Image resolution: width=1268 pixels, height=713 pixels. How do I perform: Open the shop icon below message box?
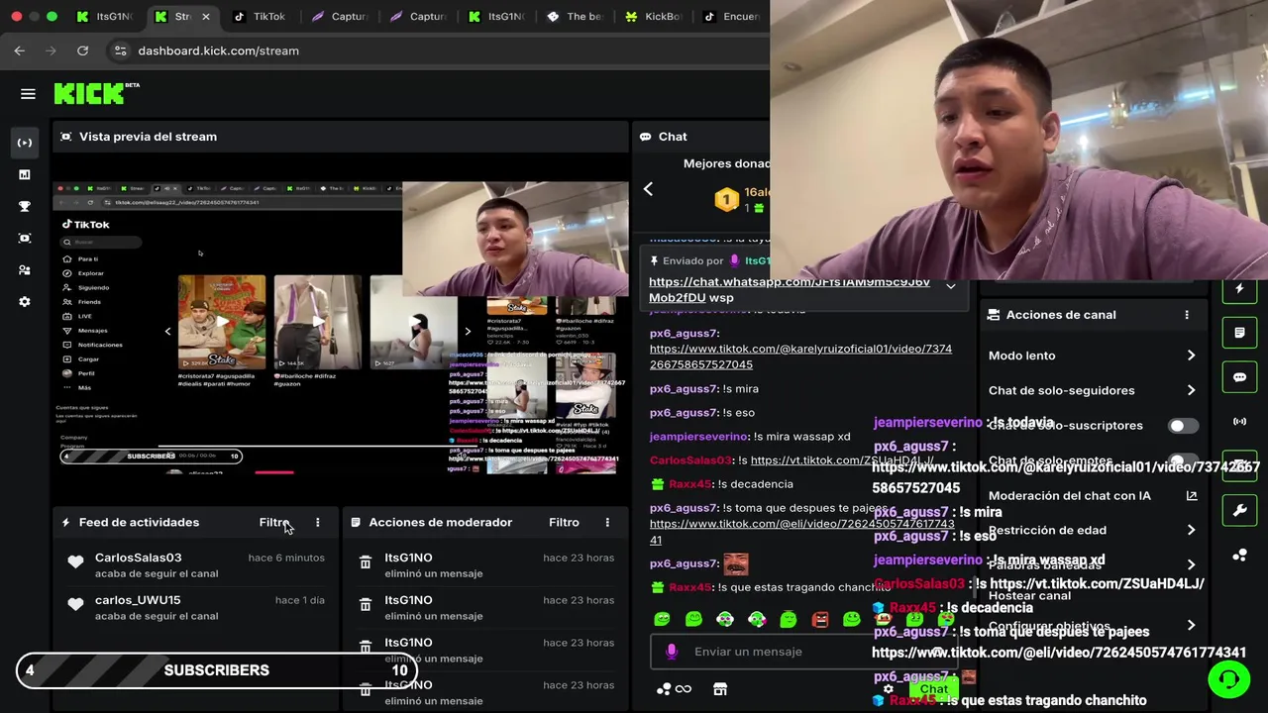[720, 689]
